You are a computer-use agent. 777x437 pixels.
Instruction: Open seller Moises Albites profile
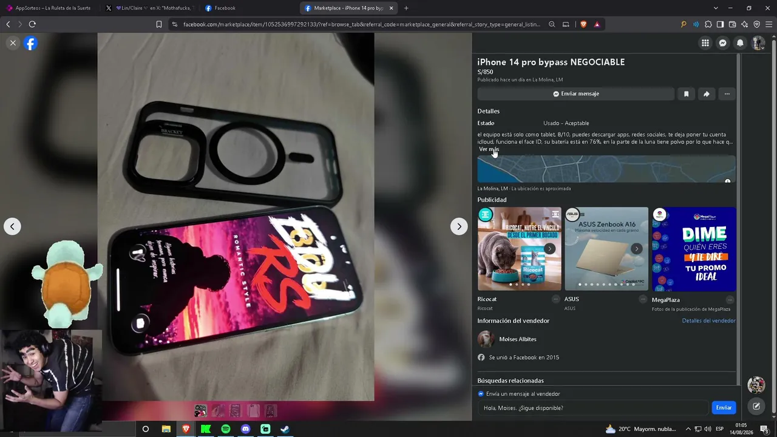coord(518,339)
